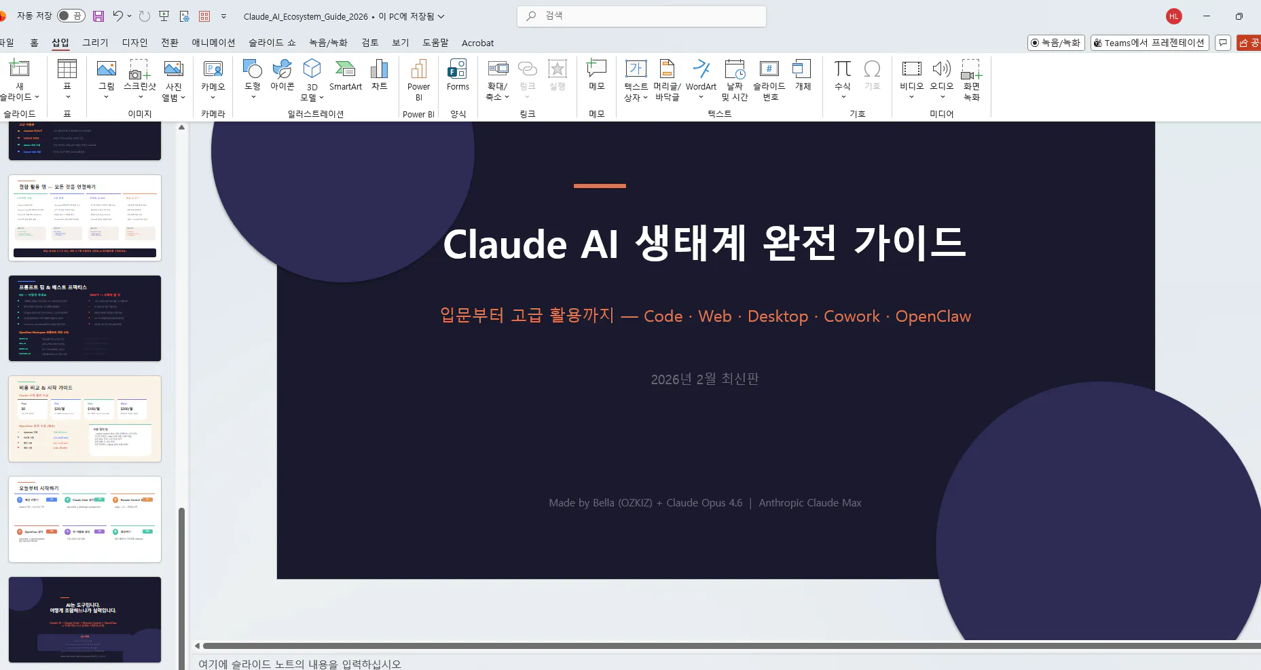Viewport: 1261px width, 670px height.
Task: Open the 스크린샷 screenshot dropdown
Action: (140, 96)
